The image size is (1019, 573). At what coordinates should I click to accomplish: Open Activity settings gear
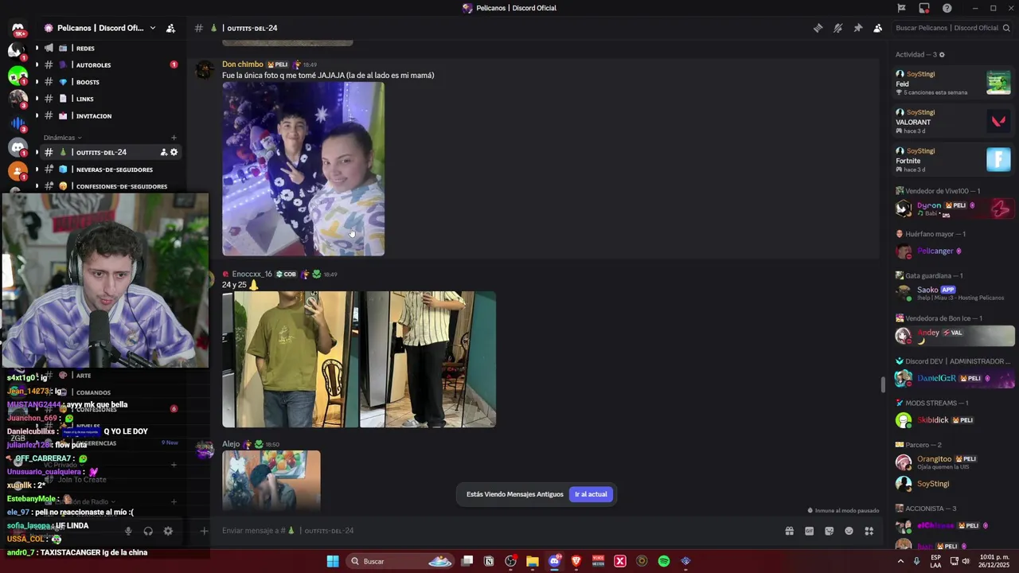click(x=942, y=54)
